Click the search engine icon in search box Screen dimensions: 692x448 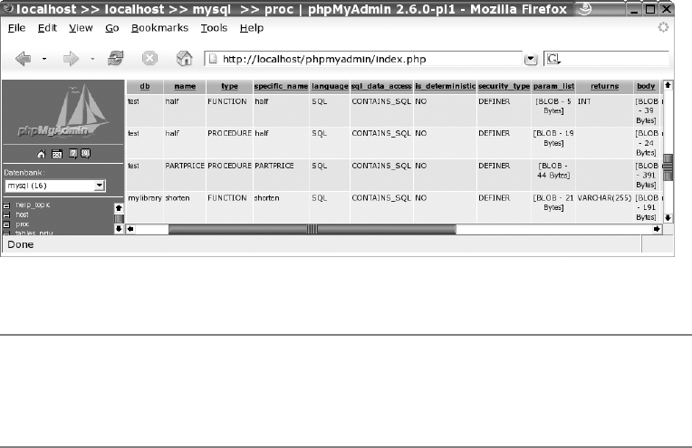pyautogui.click(x=553, y=59)
